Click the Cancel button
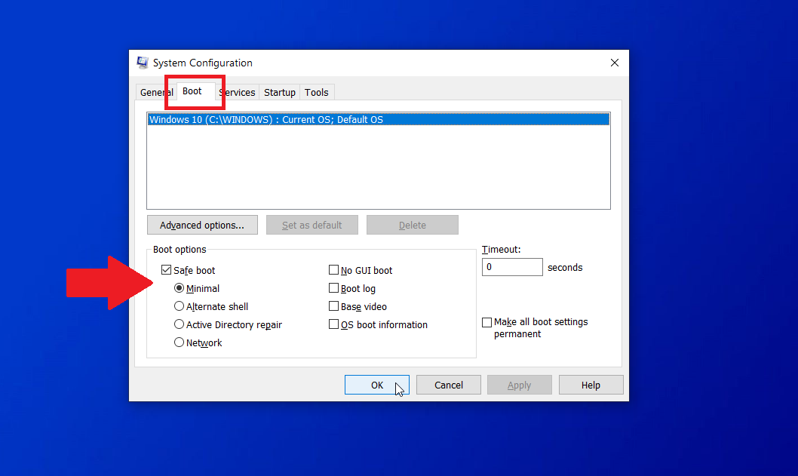 point(448,385)
